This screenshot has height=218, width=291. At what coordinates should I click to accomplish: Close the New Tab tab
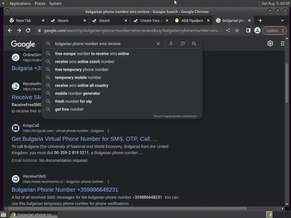43,20
